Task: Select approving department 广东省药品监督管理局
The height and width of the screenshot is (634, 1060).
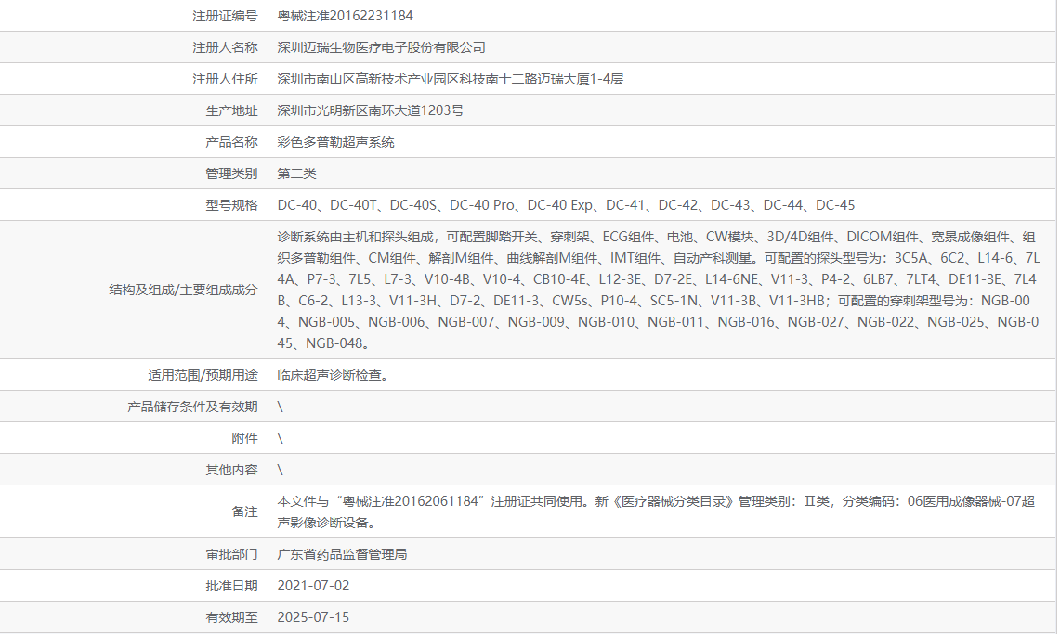Action: 342,554
